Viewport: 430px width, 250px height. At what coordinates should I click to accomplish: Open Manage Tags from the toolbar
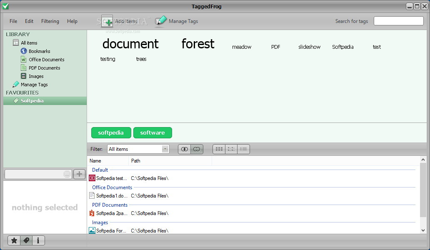point(177,21)
